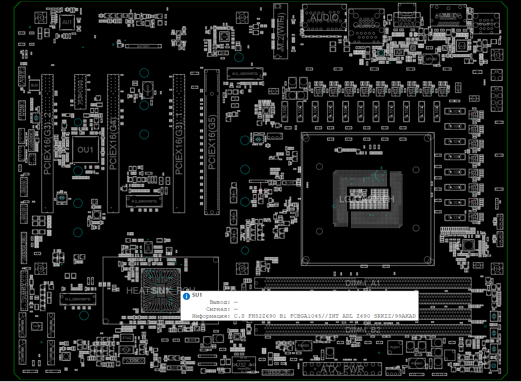
Task: Select the F1U2 component
Action: coord(127,338)
